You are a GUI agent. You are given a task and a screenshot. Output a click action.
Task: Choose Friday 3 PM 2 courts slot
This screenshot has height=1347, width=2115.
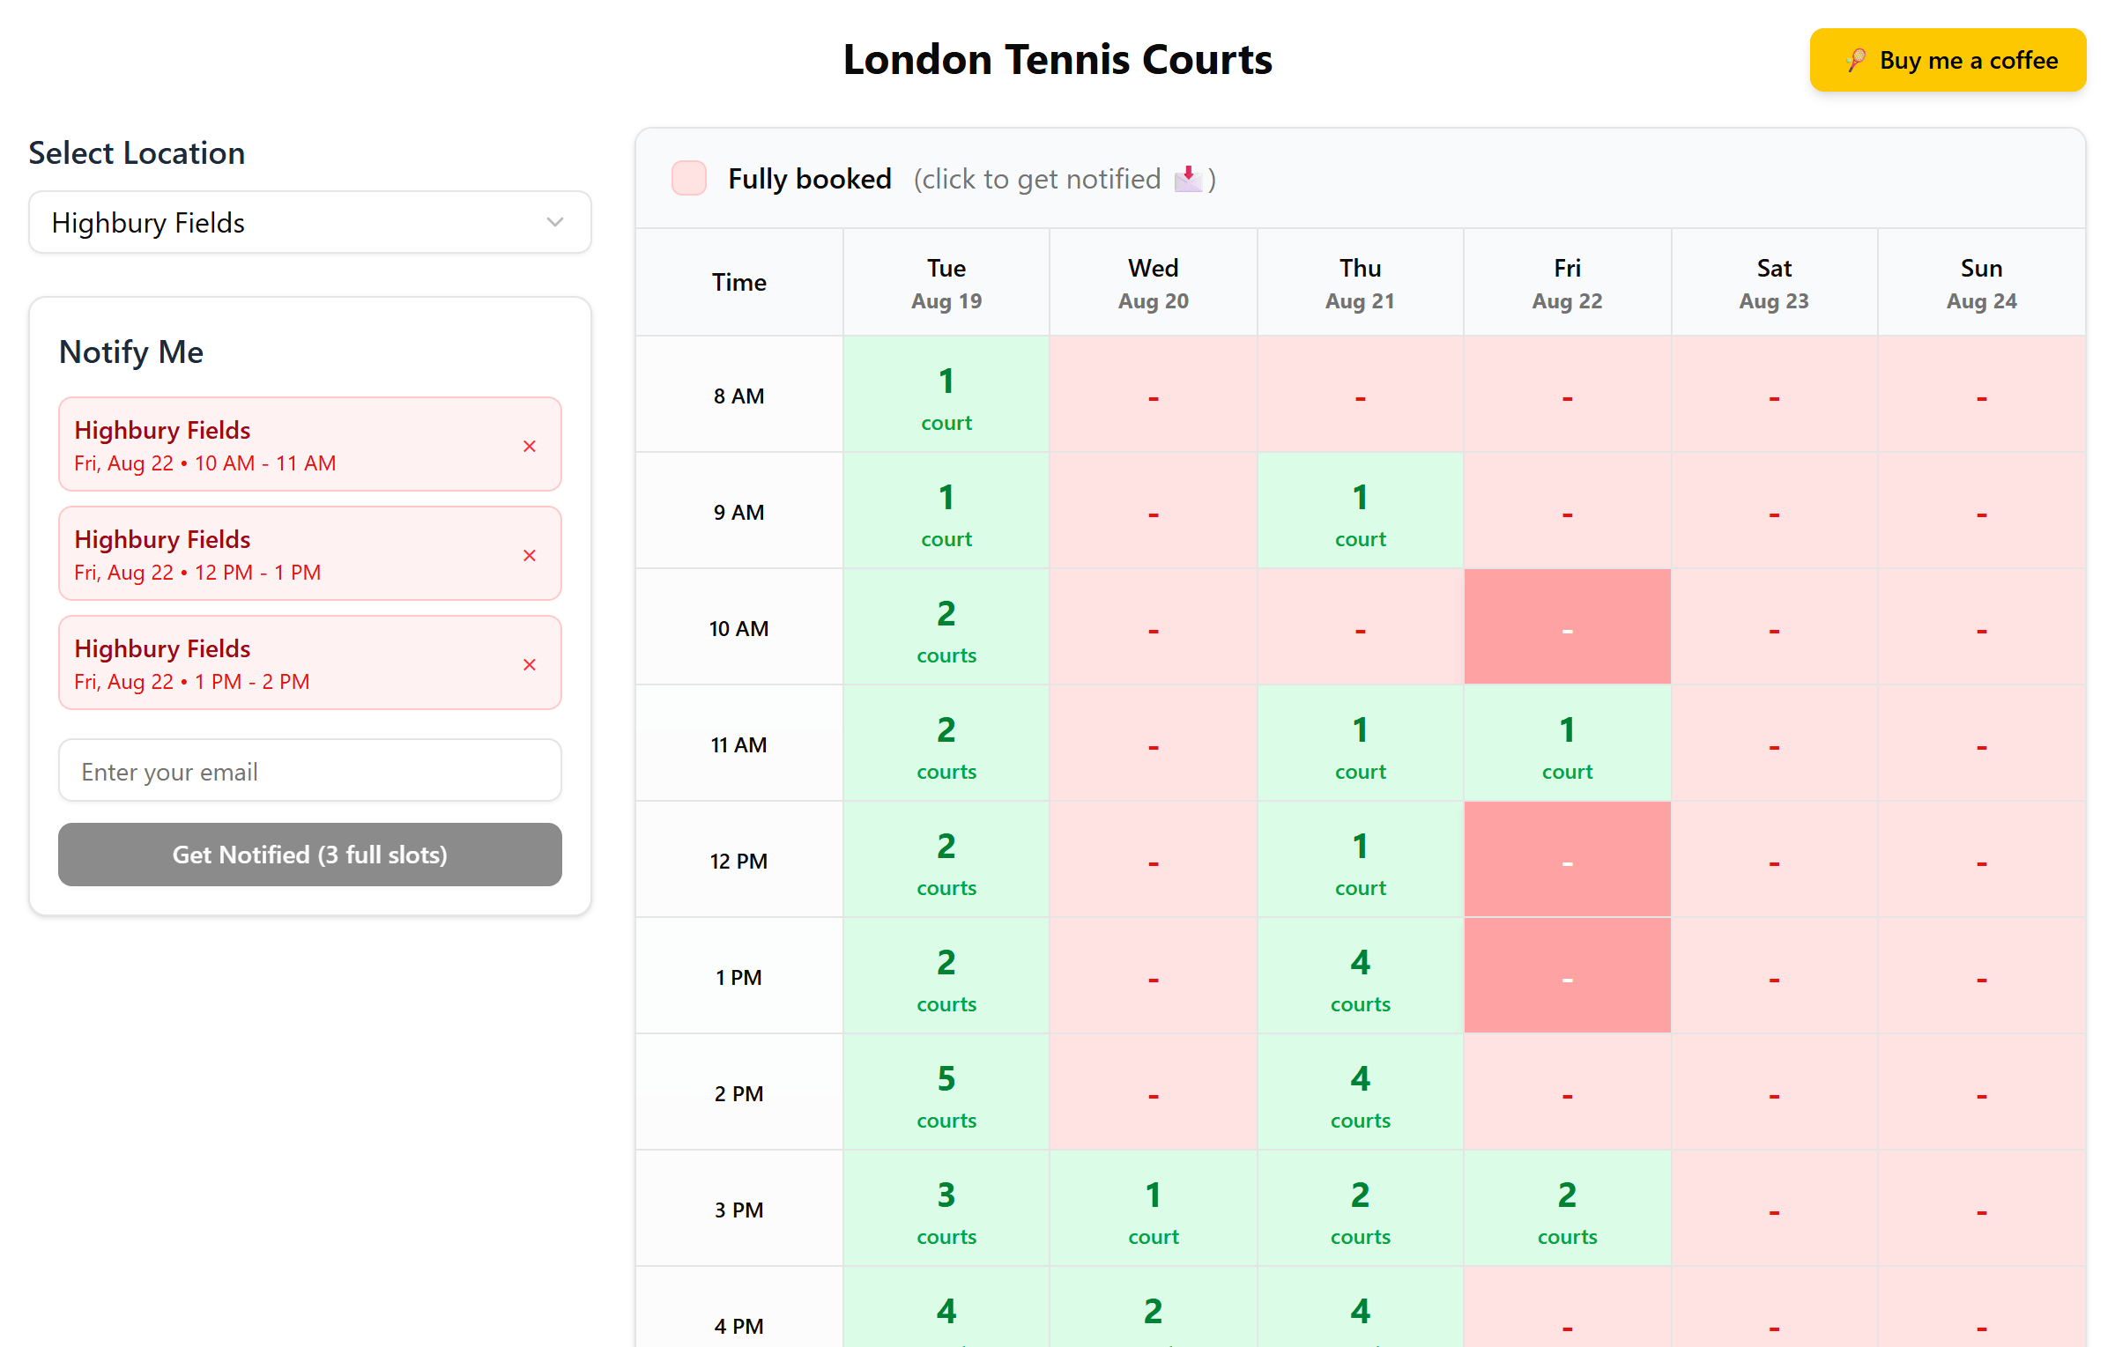tap(1567, 1209)
